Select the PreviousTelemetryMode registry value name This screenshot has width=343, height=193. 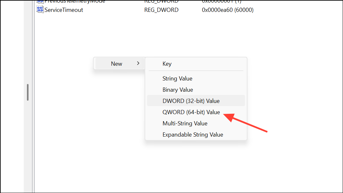[75, 1]
